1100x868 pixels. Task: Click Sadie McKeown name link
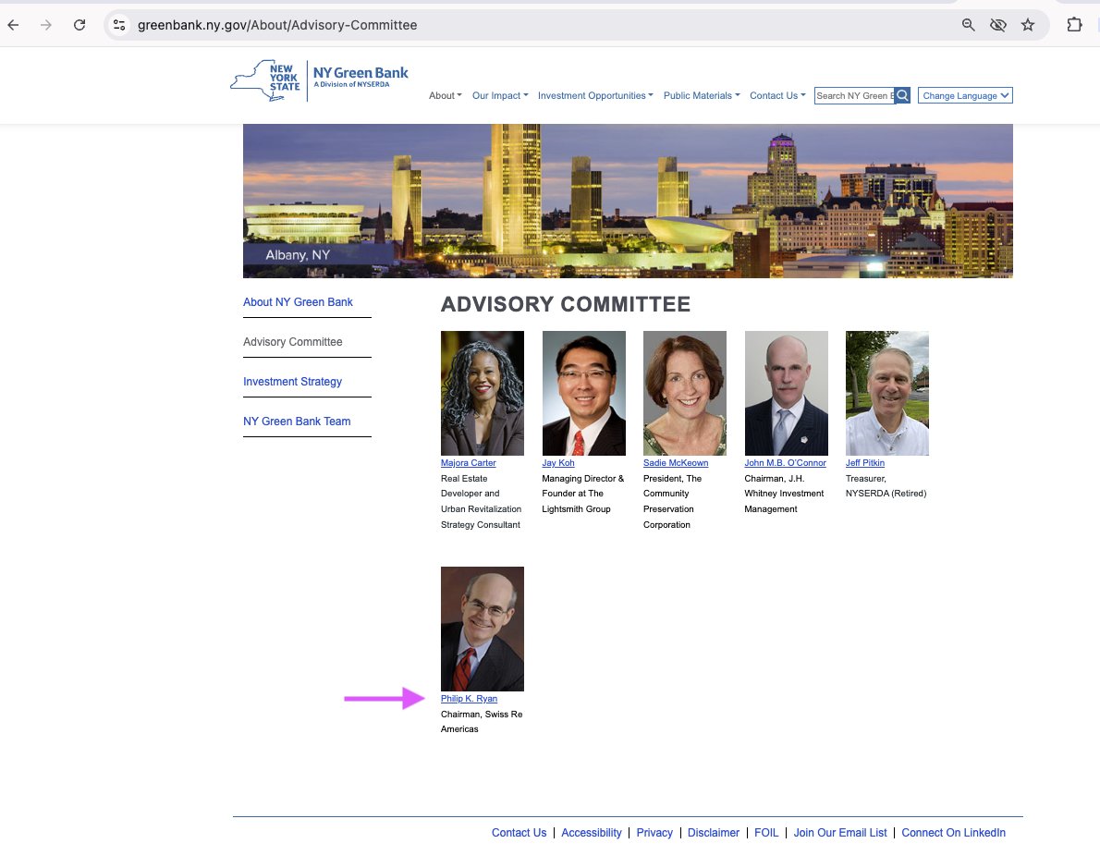[676, 463]
